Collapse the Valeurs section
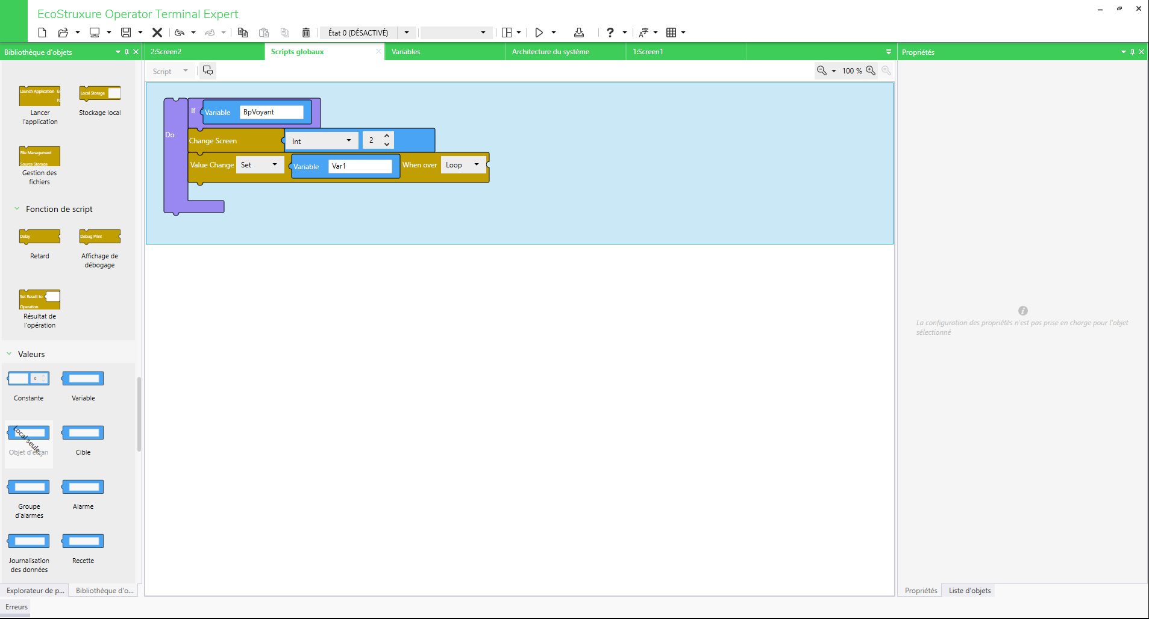 click(x=9, y=354)
